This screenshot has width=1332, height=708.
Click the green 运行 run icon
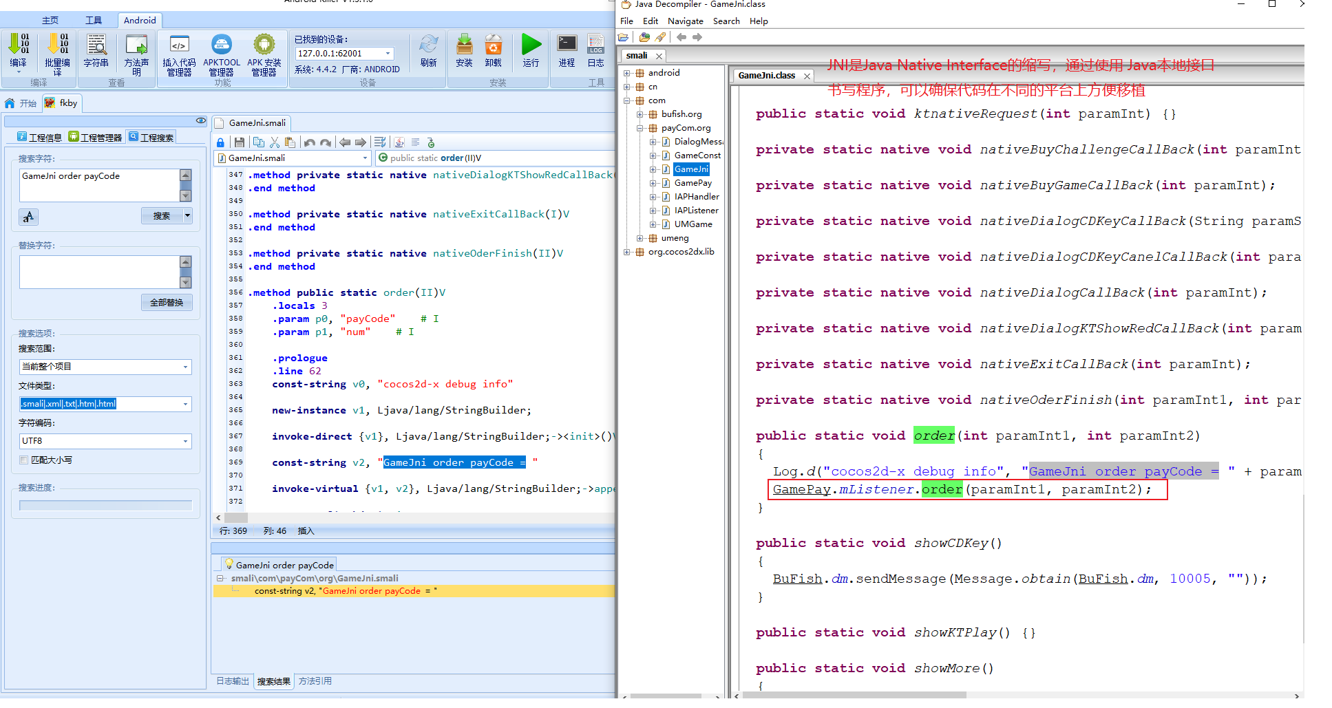tap(531, 51)
